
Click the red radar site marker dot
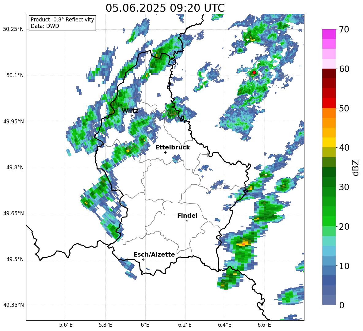pyautogui.click(x=254, y=73)
